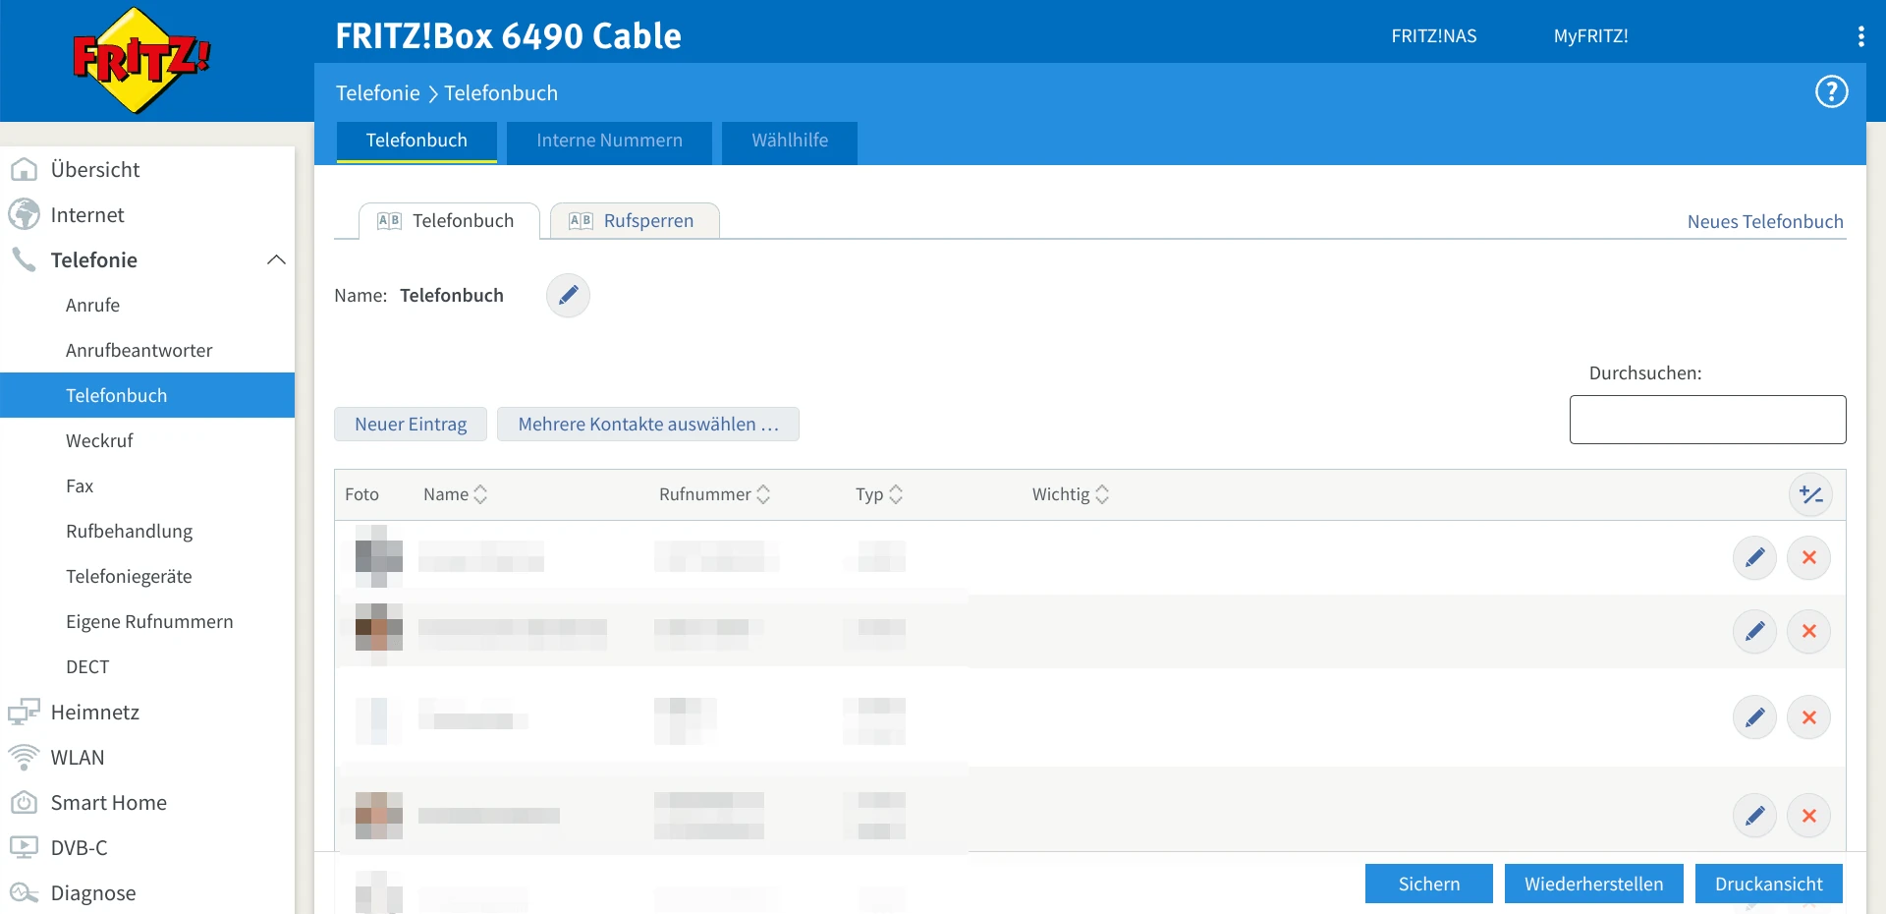Edit the third contact entry

coord(1754,717)
